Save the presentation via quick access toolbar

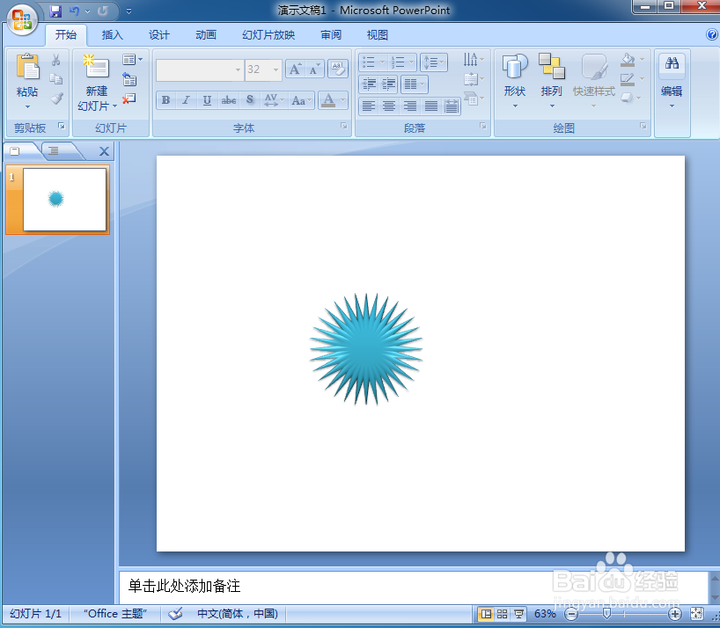click(55, 11)
